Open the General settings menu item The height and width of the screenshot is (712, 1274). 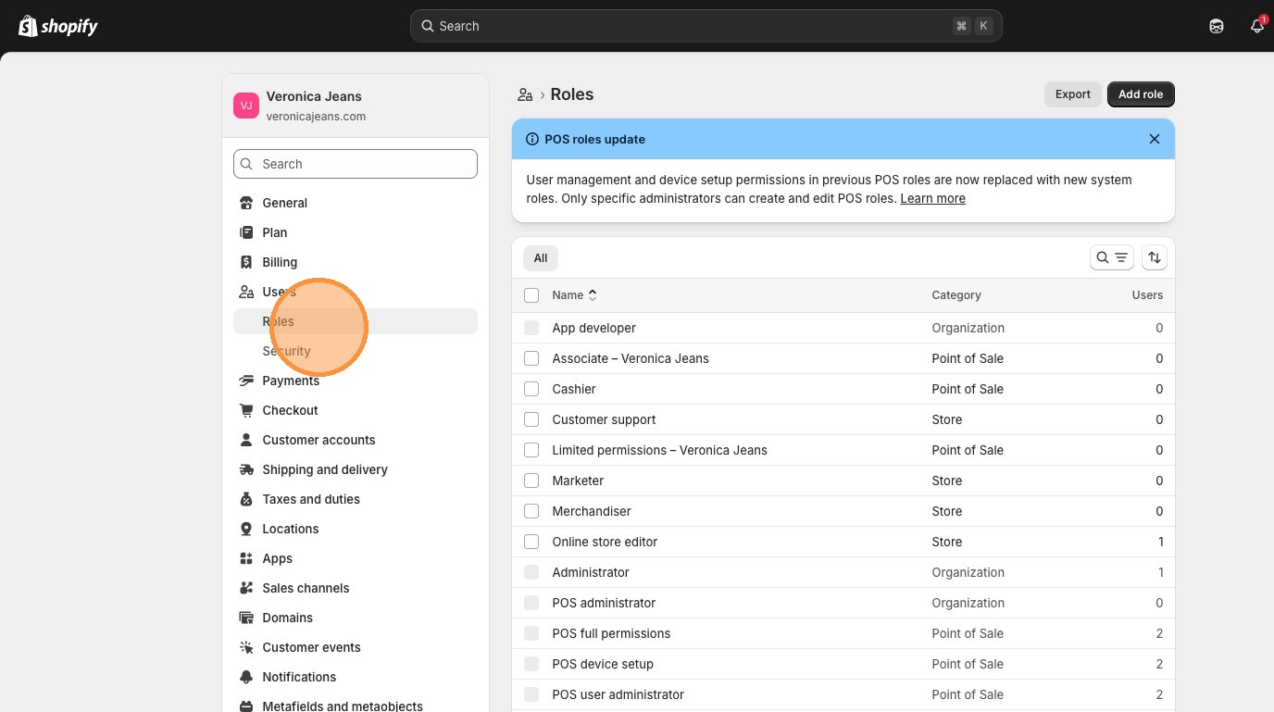(356, 203)
